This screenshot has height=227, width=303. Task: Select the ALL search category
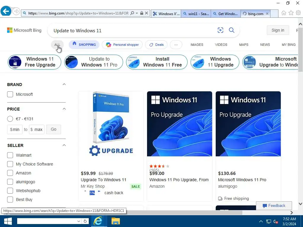tap(57, 45)
